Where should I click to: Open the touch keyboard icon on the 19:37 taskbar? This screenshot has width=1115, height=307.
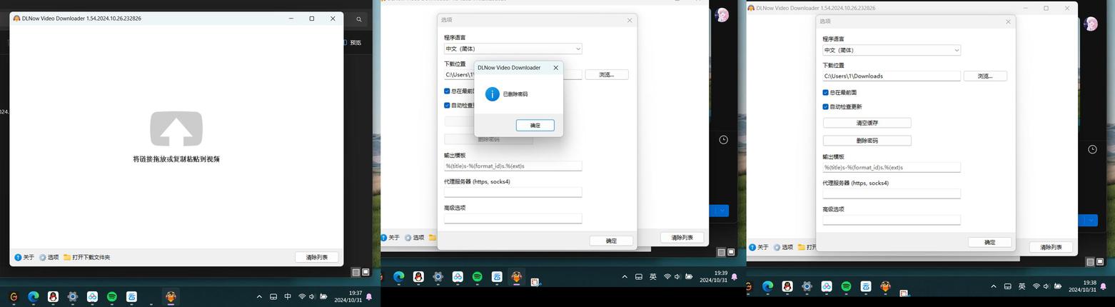tap(273, 296)
